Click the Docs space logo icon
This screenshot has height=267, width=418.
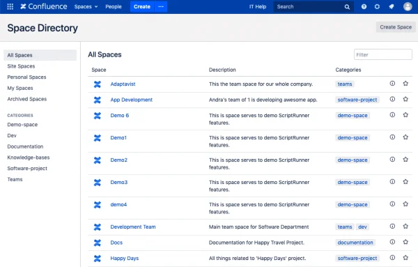tap(98, 243)
